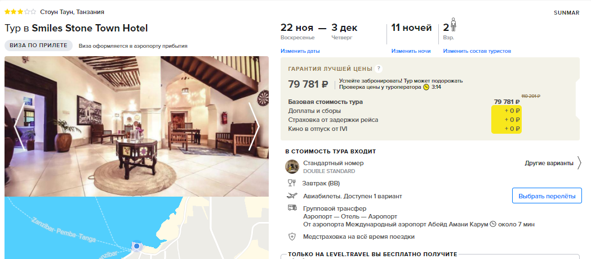591x259 pixels.
Task: Click the adult tourist person icon
Action: [x=454, y=25]
